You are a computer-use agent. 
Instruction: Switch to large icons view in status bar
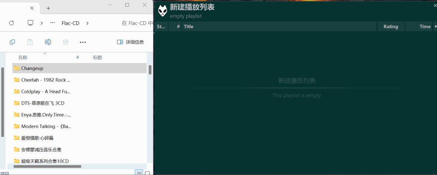pos(147,173)
